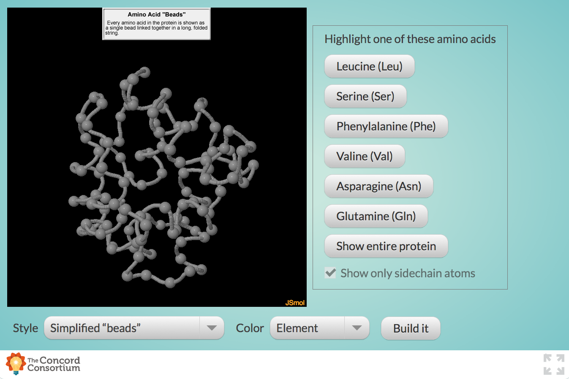Screen dimensions: 569x379
Task: Select Valine (Val) for highlighting
Action: click(364, 156)
